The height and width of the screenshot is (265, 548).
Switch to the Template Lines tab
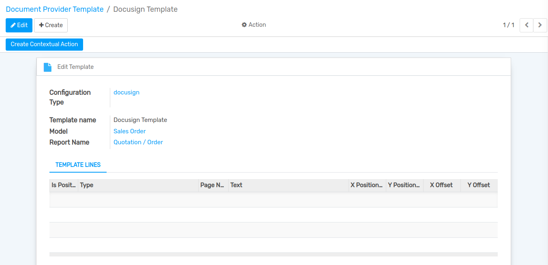tap(78, 165)
